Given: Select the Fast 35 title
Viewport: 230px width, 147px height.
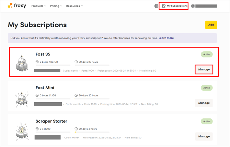Looking at the screenshot, I should coord(43,54).
